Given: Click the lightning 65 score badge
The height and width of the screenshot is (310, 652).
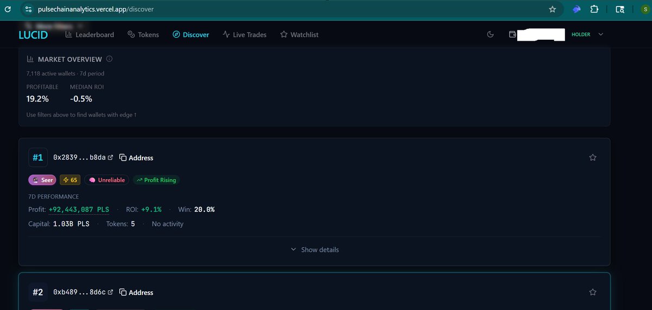Looking at the screenshot, I should click(71, 180).
